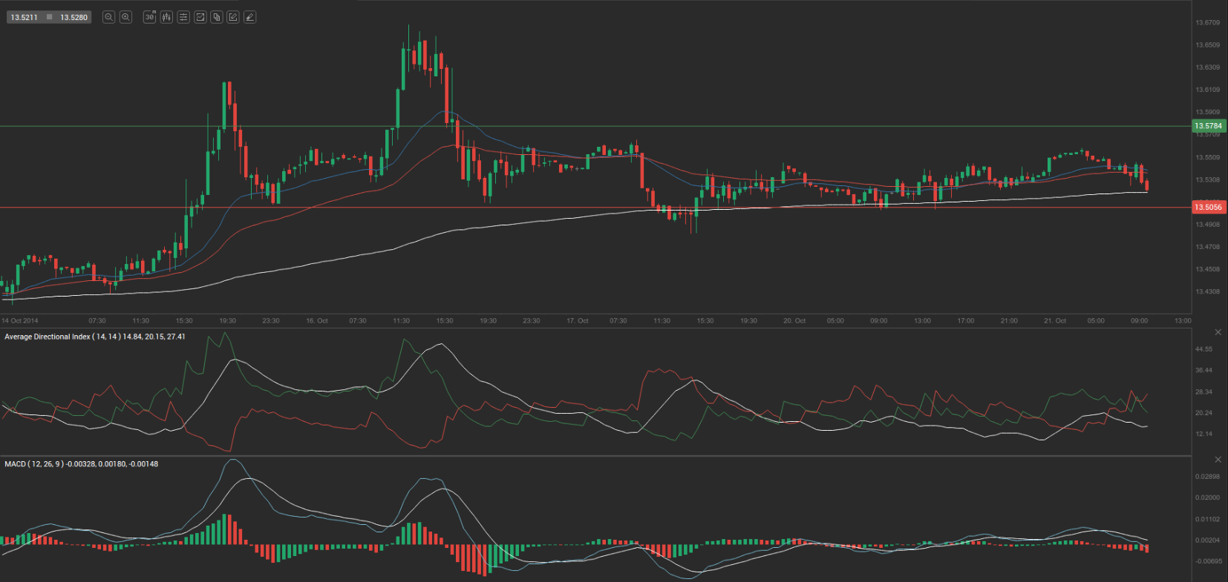
Task: Click the 20. Oct date on time axis
Action: point(794,321)
